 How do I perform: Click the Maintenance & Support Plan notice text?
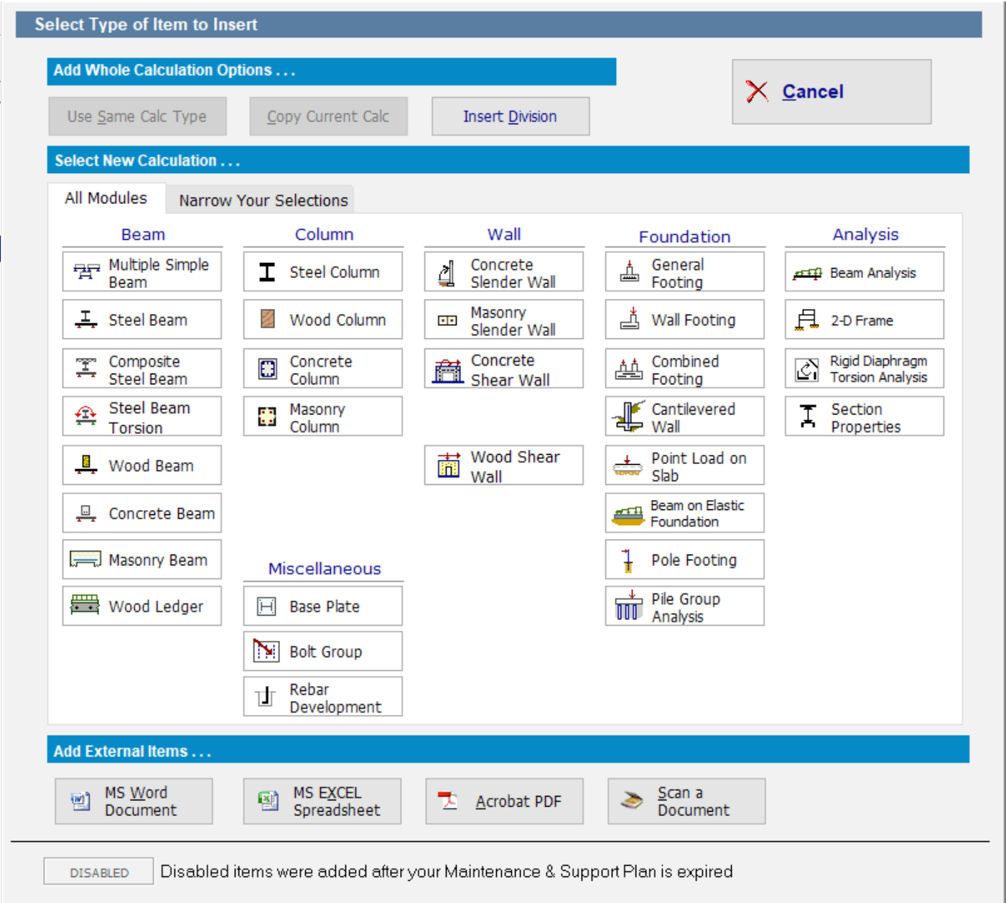(447, 871)
